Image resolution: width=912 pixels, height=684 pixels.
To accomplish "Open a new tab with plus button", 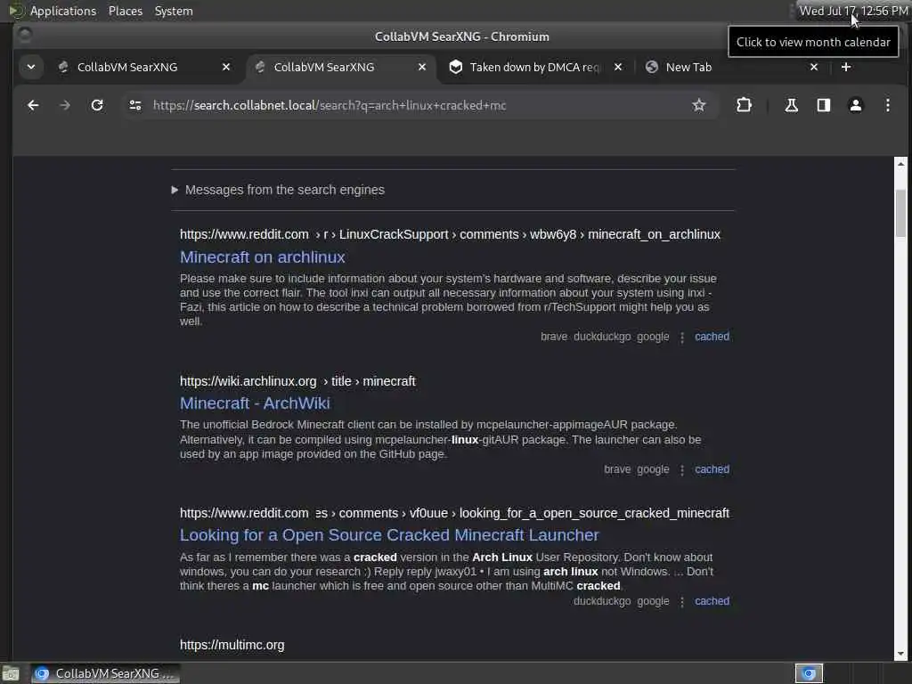I will coord(846,67).
